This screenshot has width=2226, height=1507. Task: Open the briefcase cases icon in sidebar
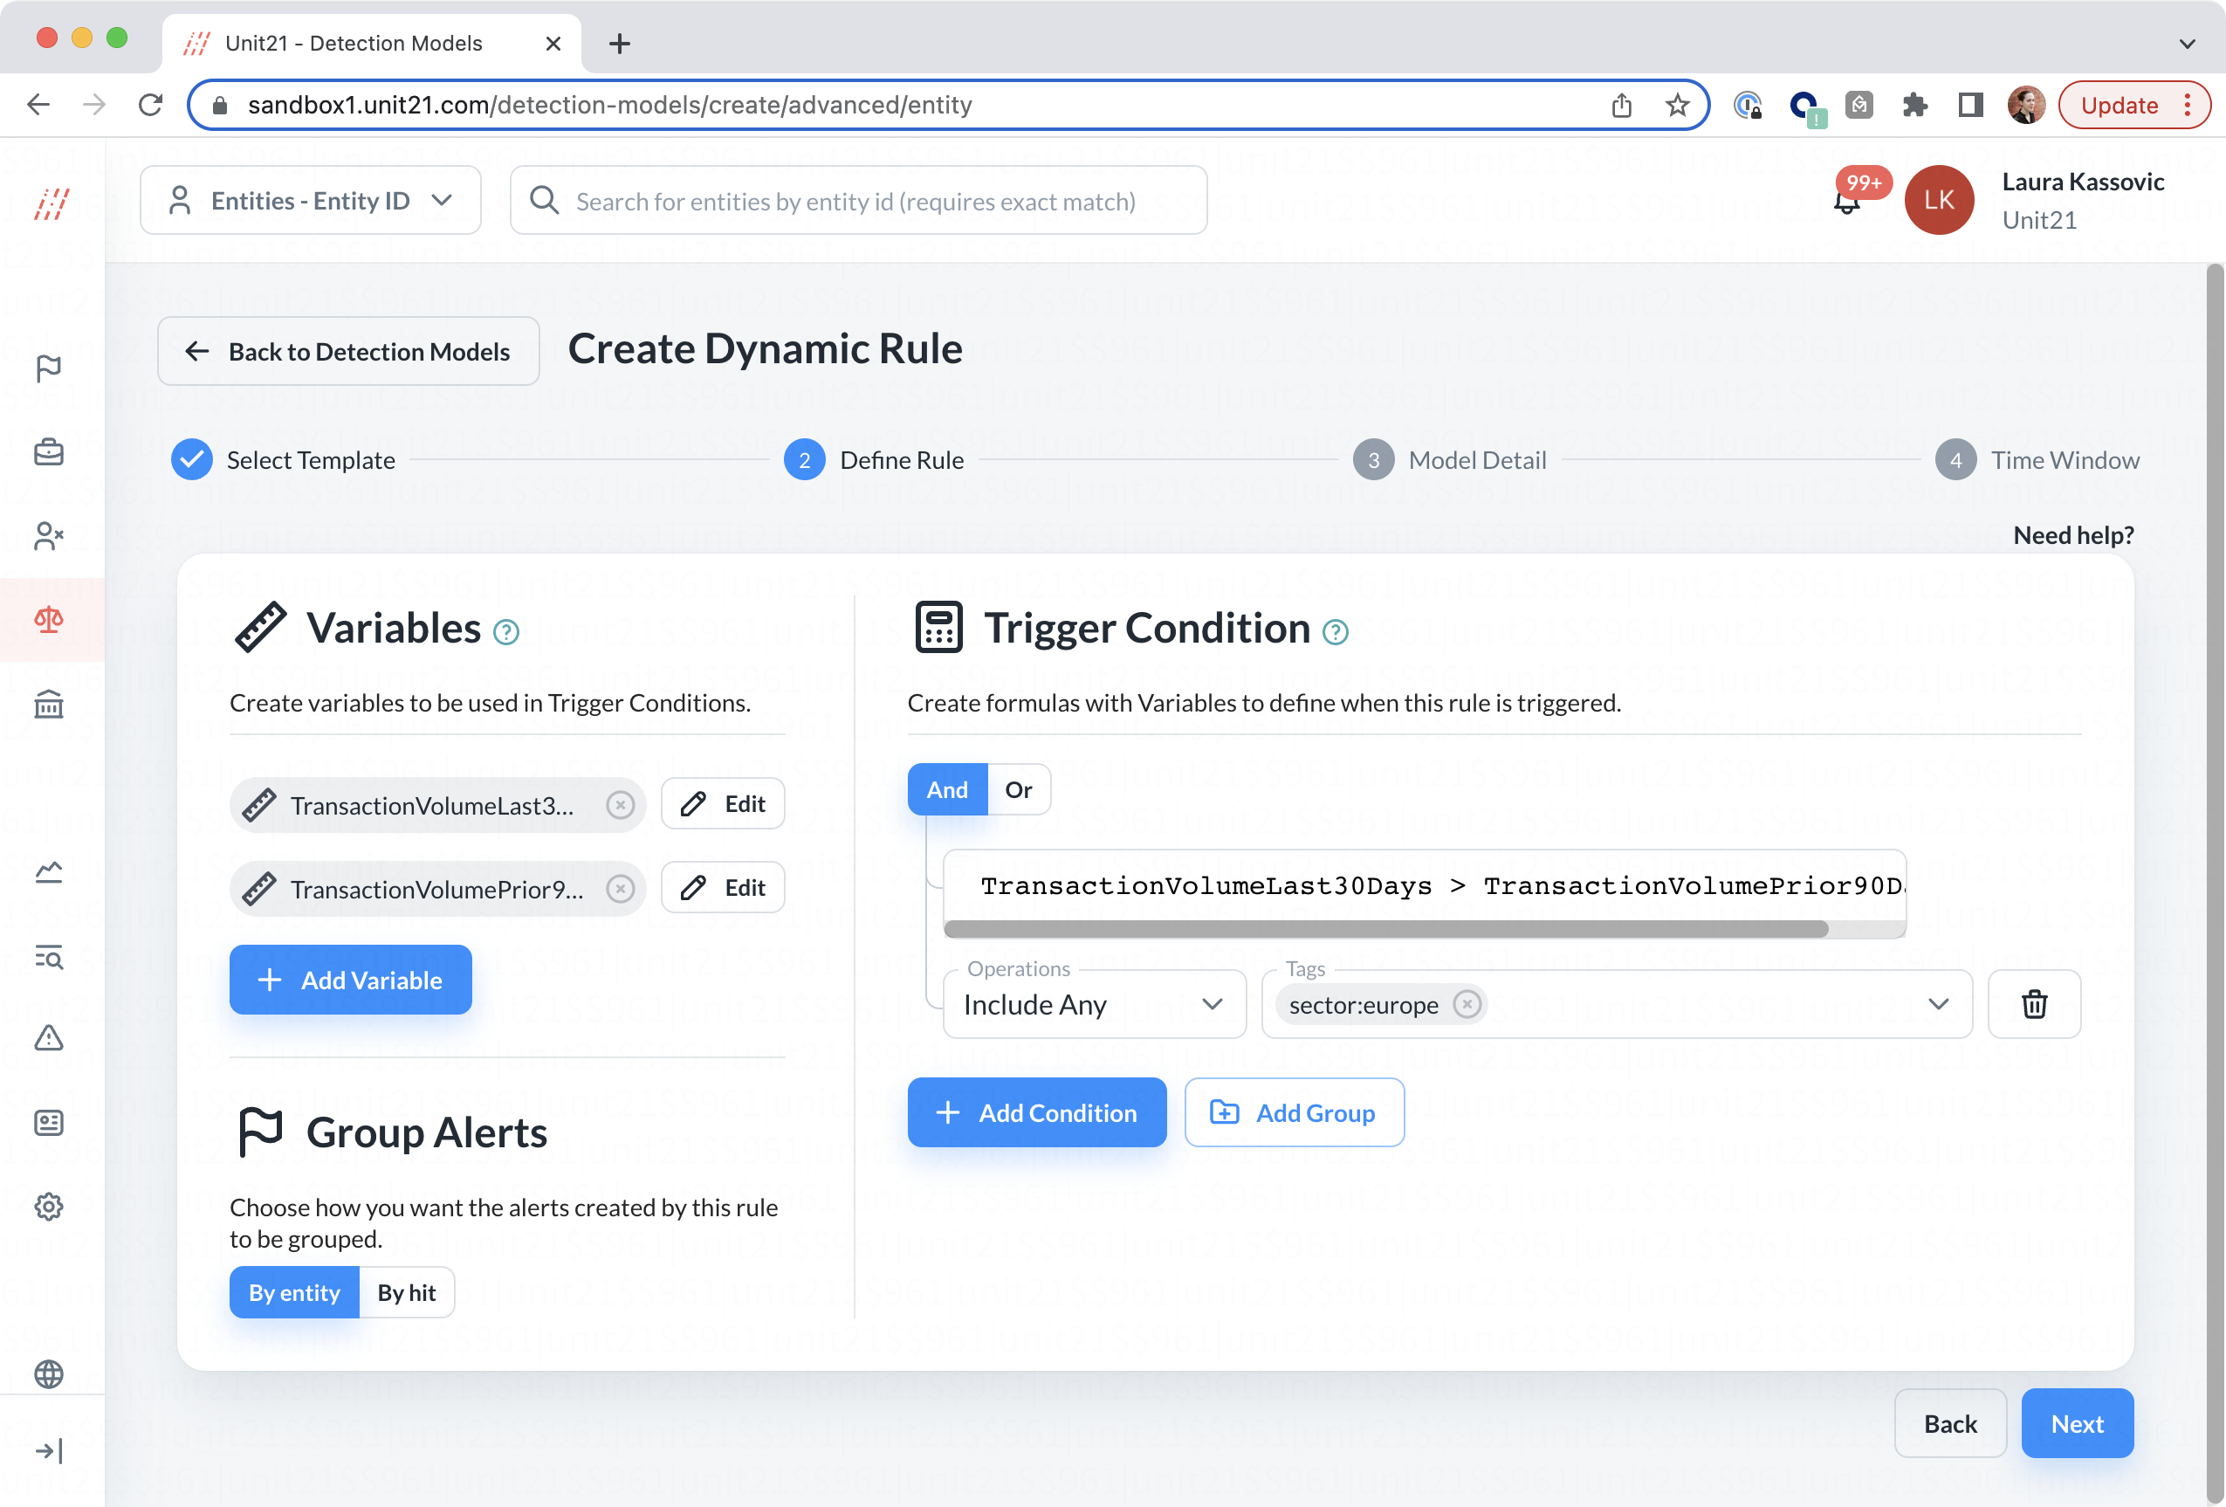point(49,451)
